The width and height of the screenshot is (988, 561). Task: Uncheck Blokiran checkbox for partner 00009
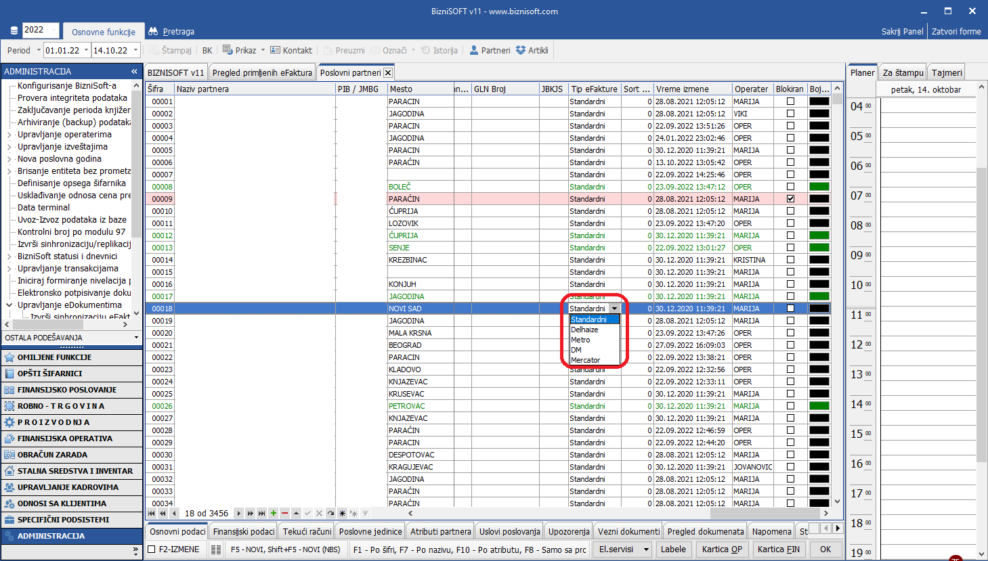tap(790, 199)
